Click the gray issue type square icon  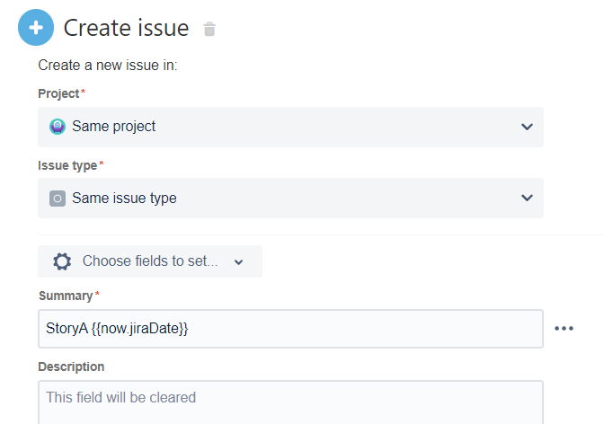pos(58,199)
